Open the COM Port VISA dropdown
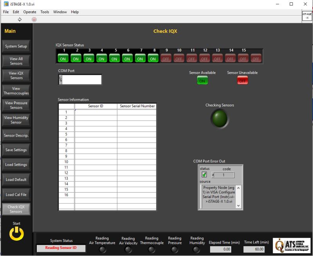The height and width of the screenshot is (256, 313). coord(61,80)
